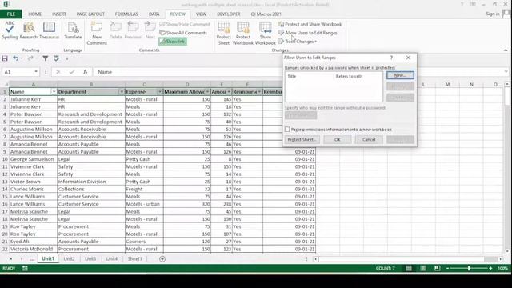Screen dimensions: 512x288
Task: Open the Name column filter dropdown
Action: (x=54, y=92)
